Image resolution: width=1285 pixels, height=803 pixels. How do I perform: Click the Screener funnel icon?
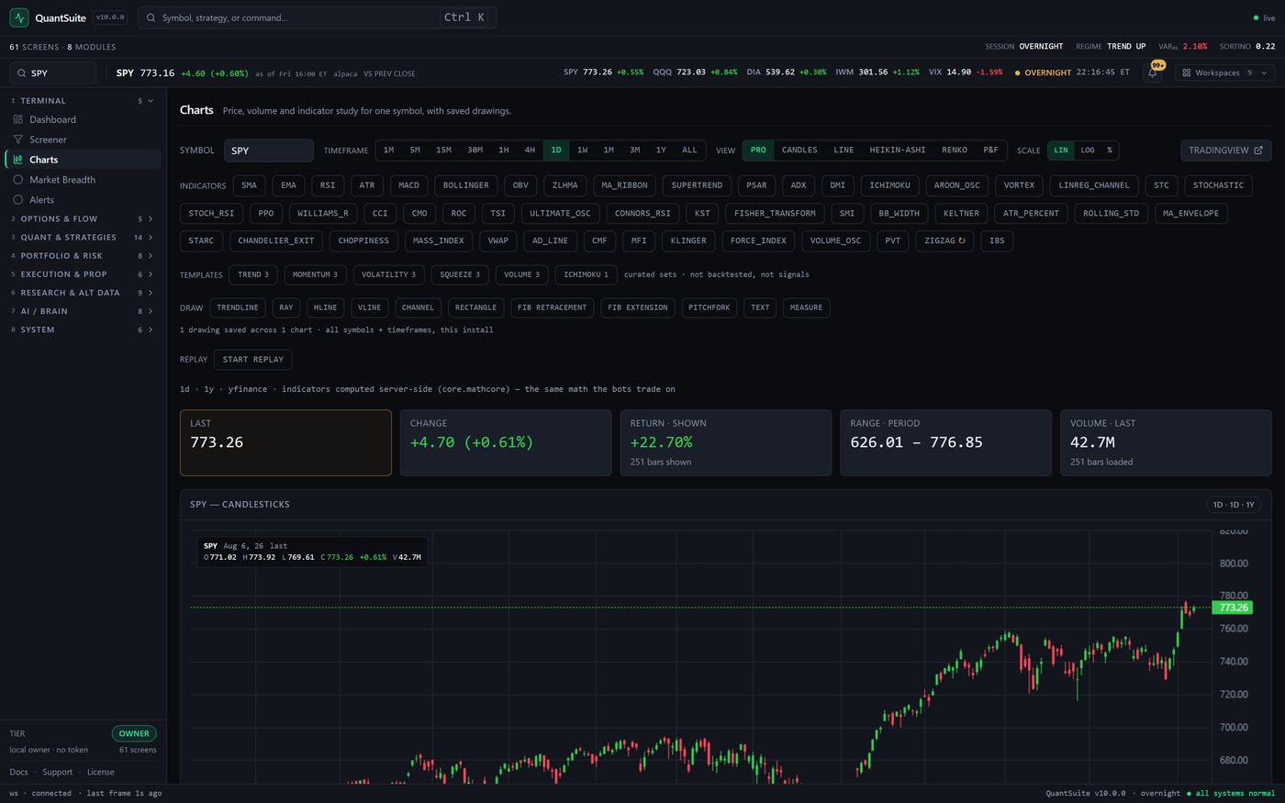pyautogui.click(x=17, y=139)
